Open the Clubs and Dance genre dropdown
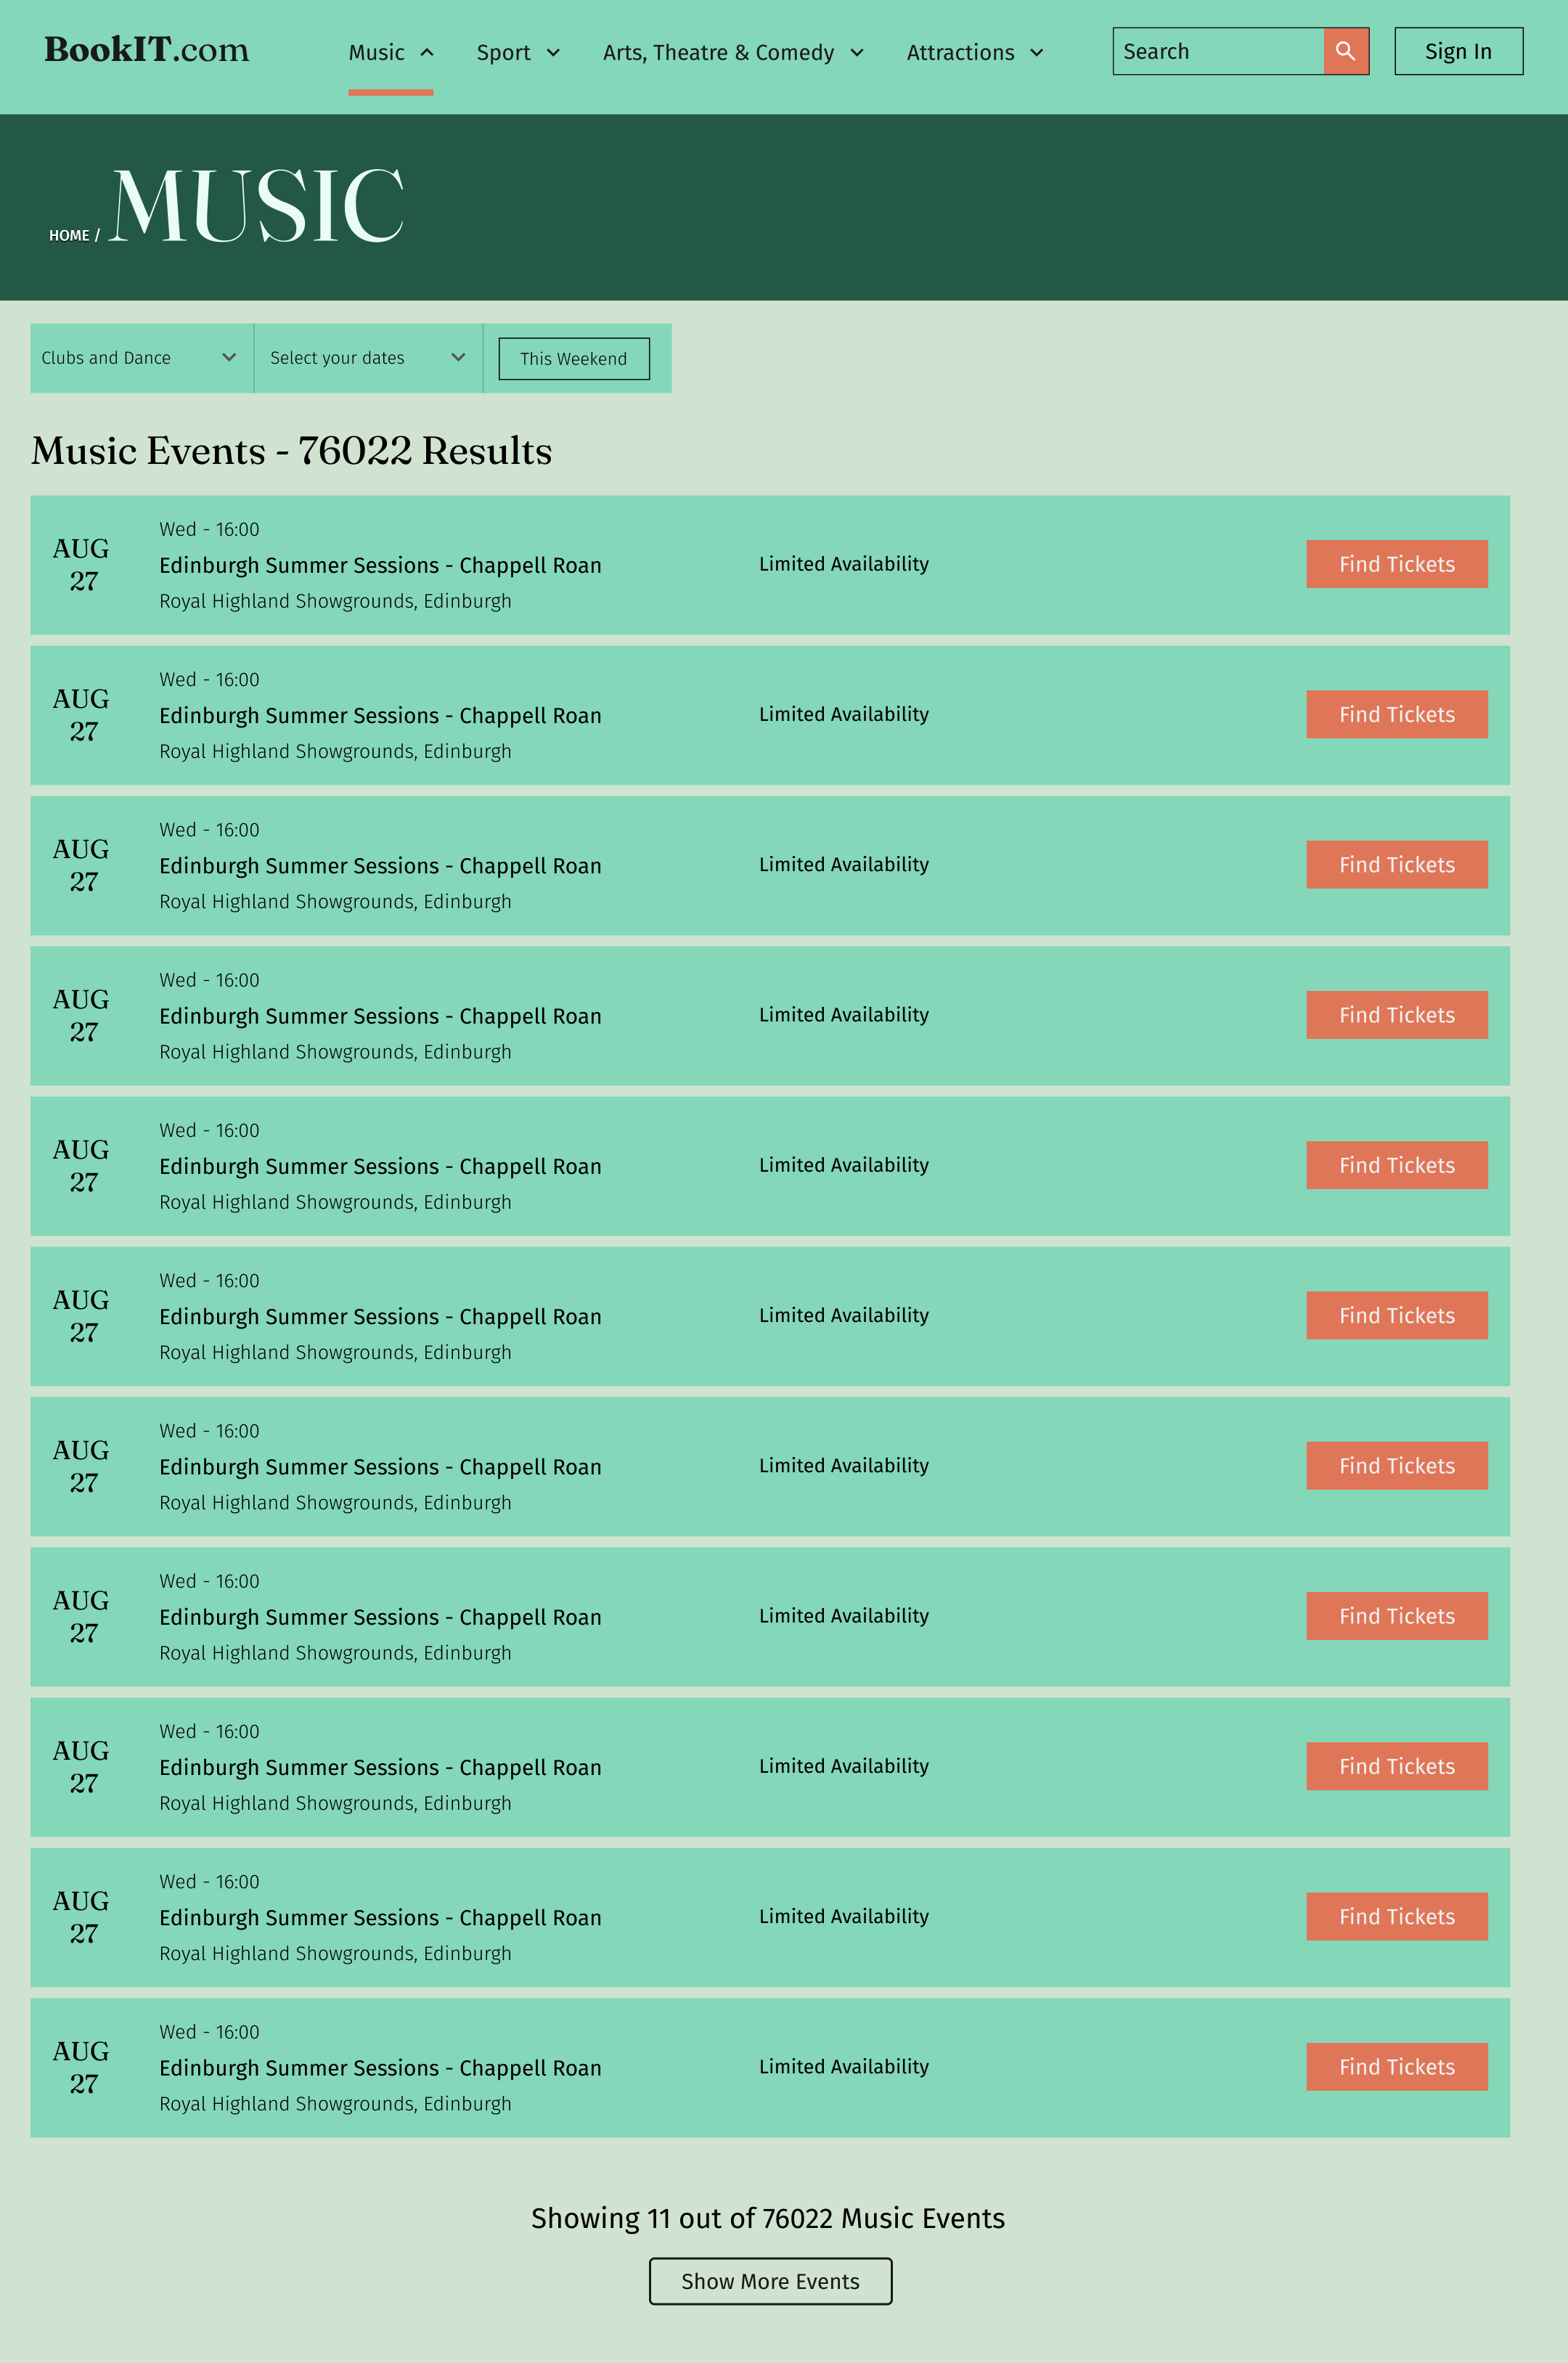Screen dimensions: 1568x2363 click(141, 358)
